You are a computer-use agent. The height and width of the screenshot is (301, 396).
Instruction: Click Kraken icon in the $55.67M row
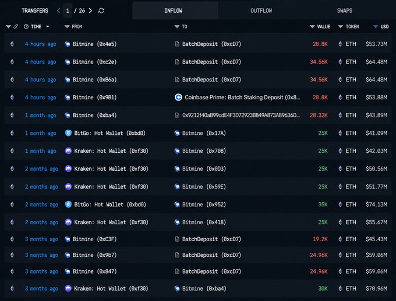point(68,222)
